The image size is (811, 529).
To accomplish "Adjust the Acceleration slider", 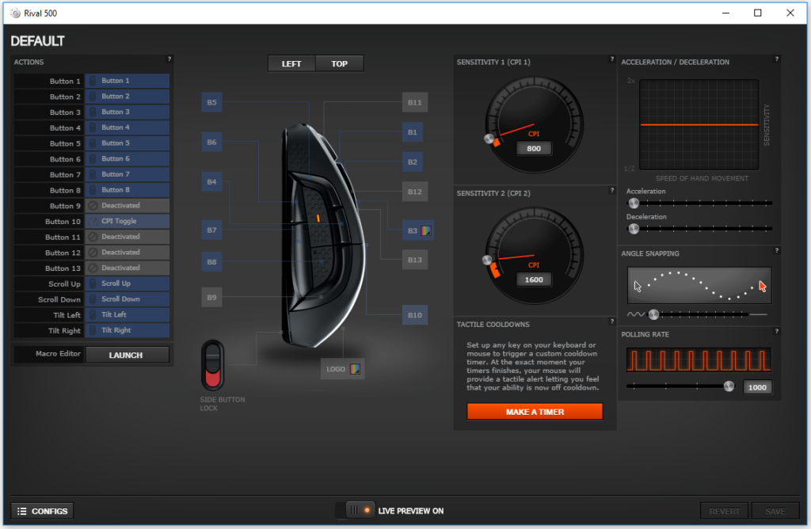I will (634, 203).
